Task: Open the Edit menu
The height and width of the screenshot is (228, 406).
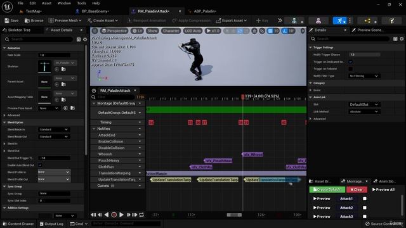Action: [x=32, y=3]
